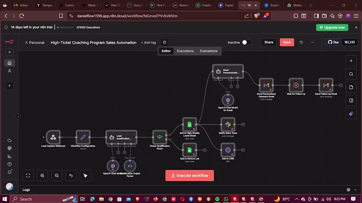
Task: Select Add to High-Quality Leads Sheet node
Action: pos(190,124)
